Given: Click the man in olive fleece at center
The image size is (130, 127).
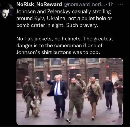Looking at the screenshot, I should tap(75, 99).
